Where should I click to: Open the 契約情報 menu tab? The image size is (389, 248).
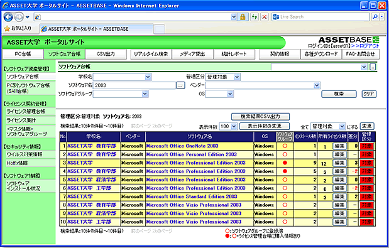click(280, 54)
